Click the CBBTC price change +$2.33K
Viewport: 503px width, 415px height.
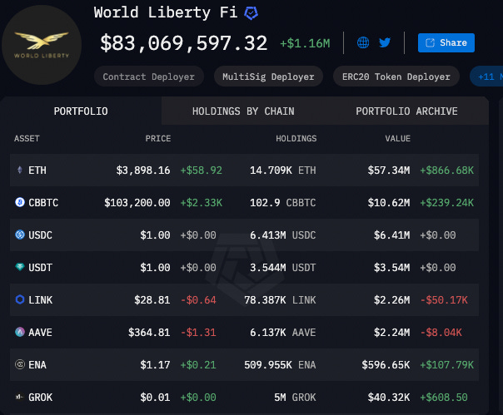click(x=202, y=203)
